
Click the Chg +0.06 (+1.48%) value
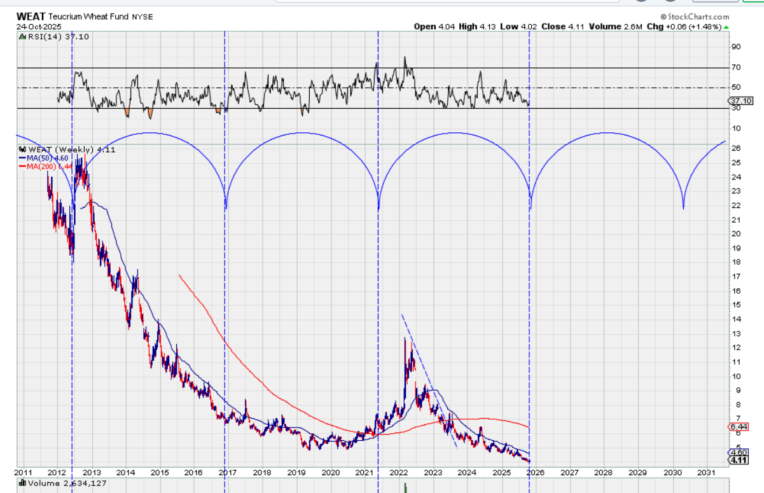pos(684,27)
